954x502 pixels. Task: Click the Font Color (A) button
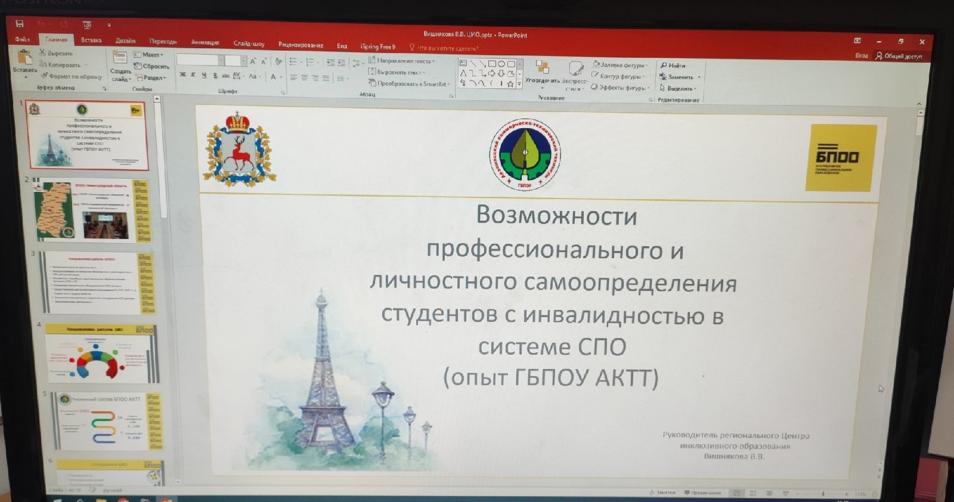click(273, 76)
